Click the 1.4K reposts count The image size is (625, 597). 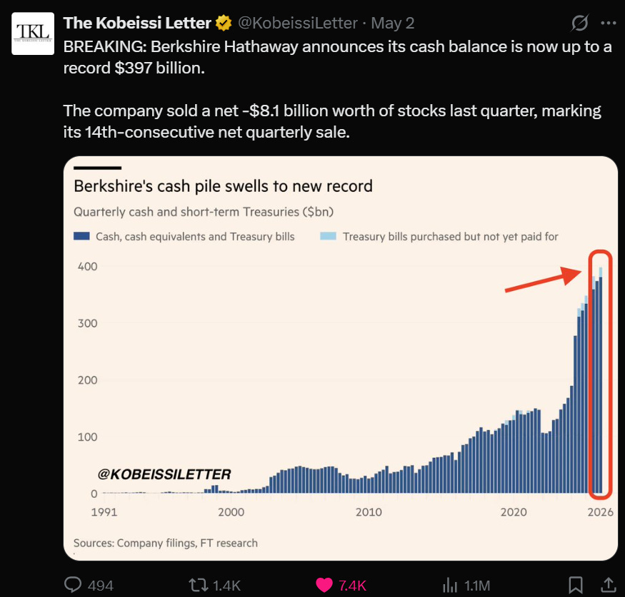pos(226,586)
